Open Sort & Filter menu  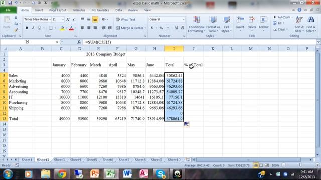pyautogui.click(x=299, y=24)
